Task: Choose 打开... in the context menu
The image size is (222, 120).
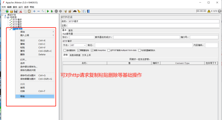Action: click(35, 60)
